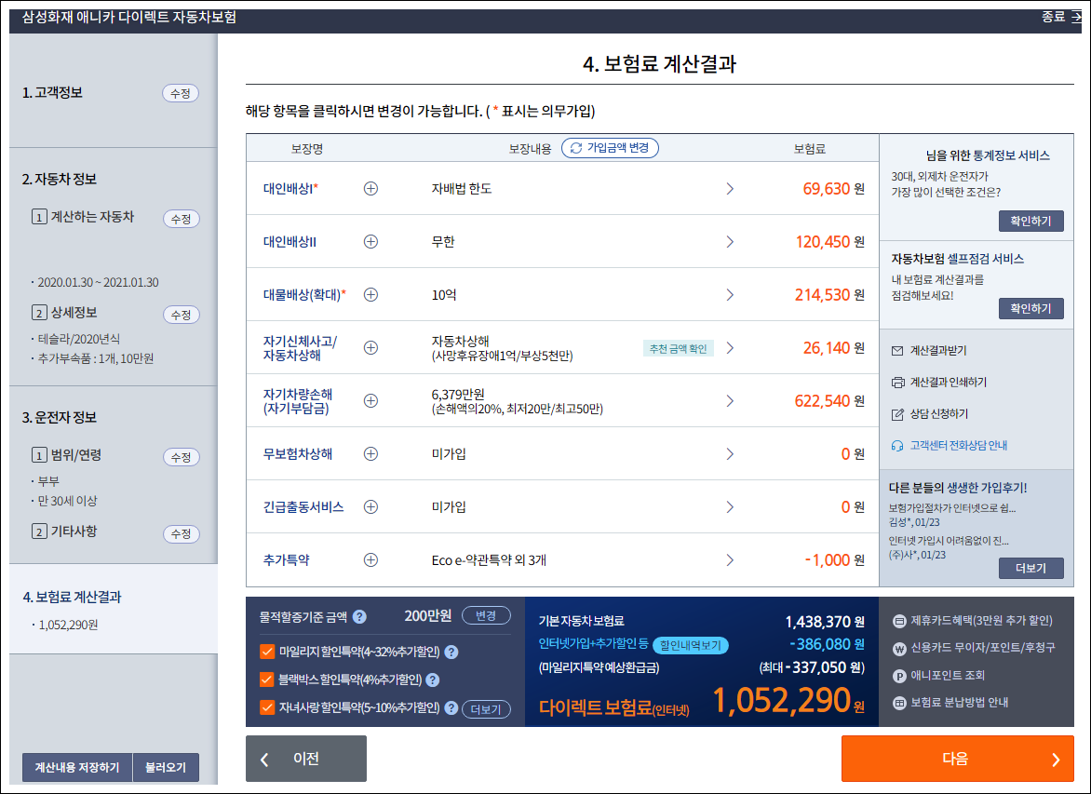Viewport: 1091px width, 794px height.
Task: Go to step 2. 자동차 정보
Action: tap(60, 179)
